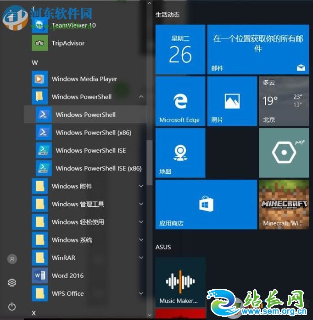The width and height of the screenshot is (313, 320).
Task: Click the ASUS group title
Action: click(163, 247)
